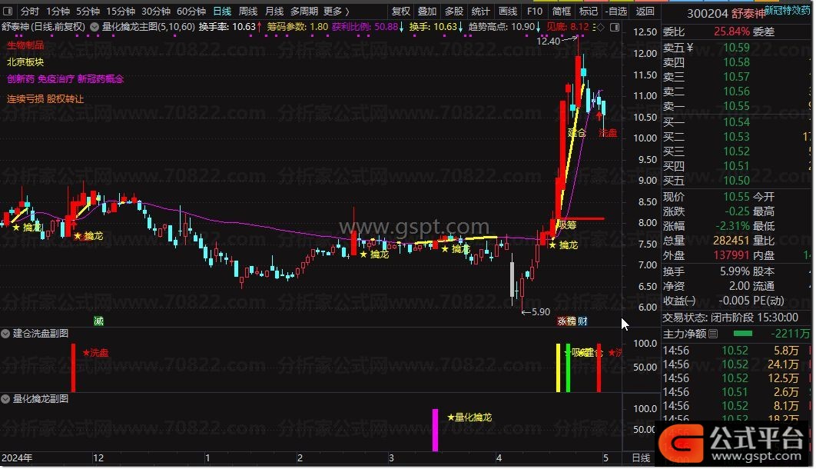Switch to 日线 daily chart
The image size is (816, 469).
click(222, 11)
